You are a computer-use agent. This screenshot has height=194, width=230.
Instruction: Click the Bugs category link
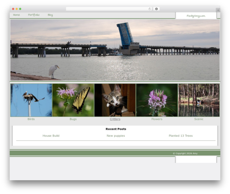coord(73,119)
